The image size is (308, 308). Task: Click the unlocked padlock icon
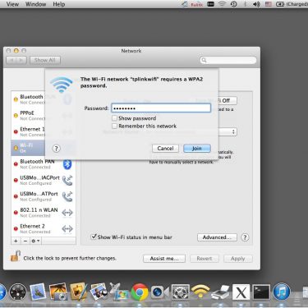point(16,256)
